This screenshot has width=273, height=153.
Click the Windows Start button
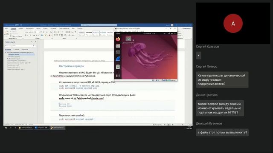6,127
